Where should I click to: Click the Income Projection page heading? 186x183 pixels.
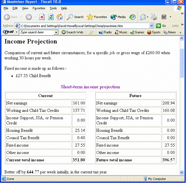31,41
